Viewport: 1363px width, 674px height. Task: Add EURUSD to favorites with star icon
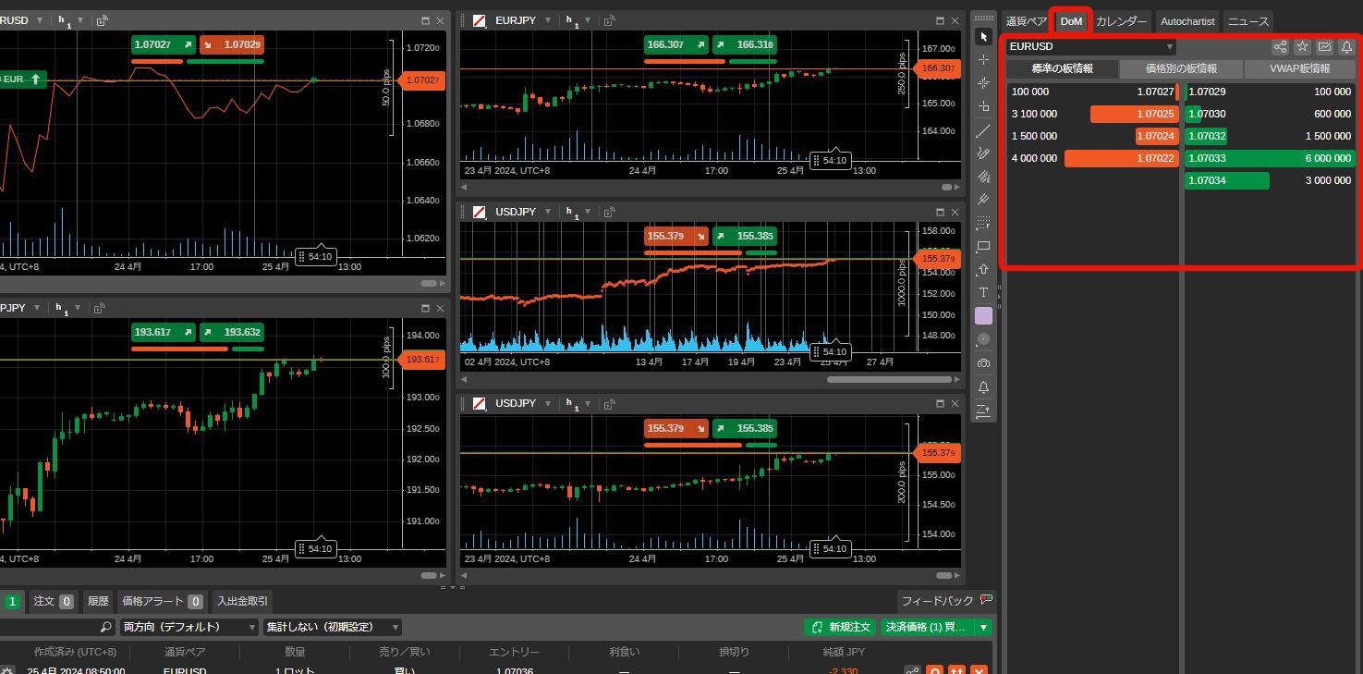(x=1302, y=46)
